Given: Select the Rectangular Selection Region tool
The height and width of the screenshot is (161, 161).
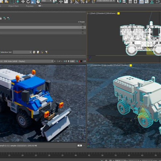Looking at the screenshot, I should 12,2.
